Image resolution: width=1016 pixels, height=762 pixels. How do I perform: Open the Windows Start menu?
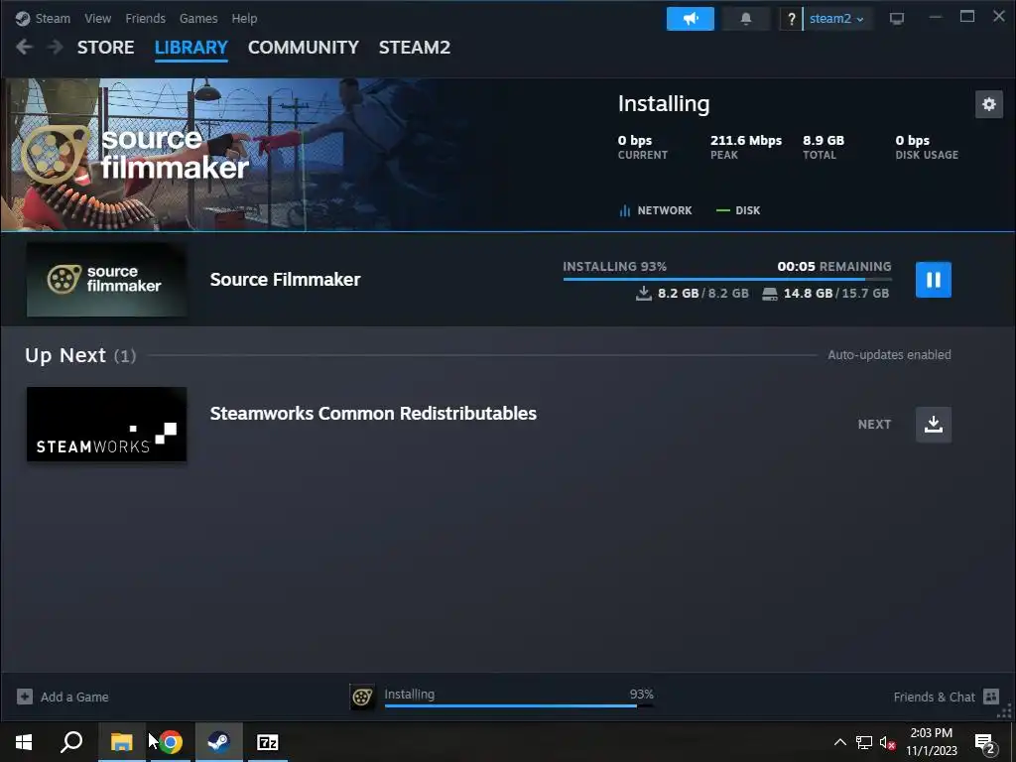pyautogui.click(x=24, y=742)
